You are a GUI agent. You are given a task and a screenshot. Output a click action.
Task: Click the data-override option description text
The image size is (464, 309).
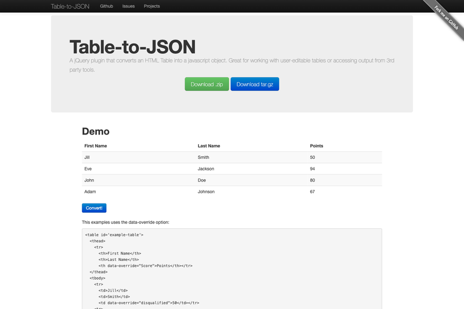[125, 223]
